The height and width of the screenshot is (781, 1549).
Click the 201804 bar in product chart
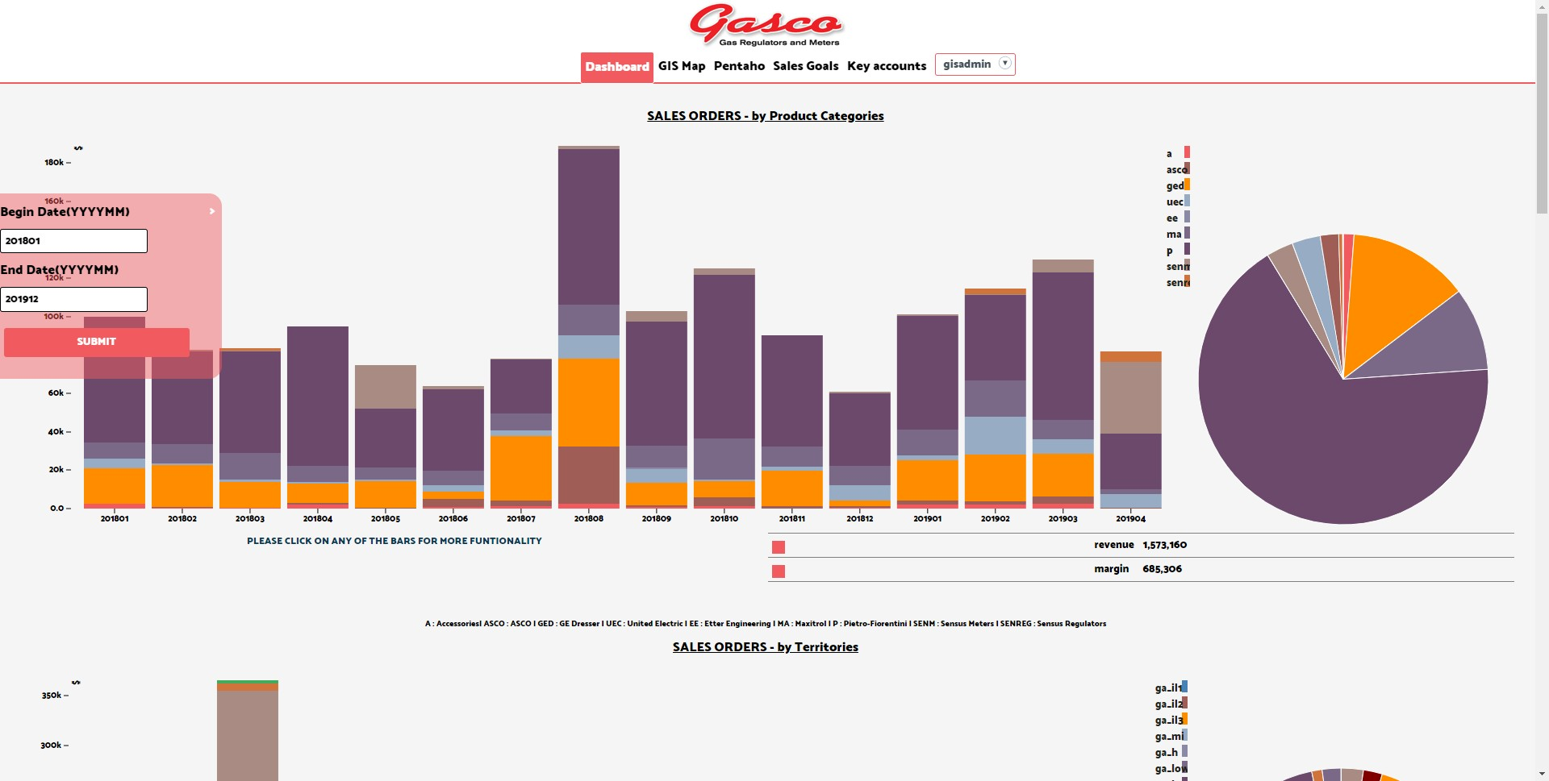coord(318,418)
